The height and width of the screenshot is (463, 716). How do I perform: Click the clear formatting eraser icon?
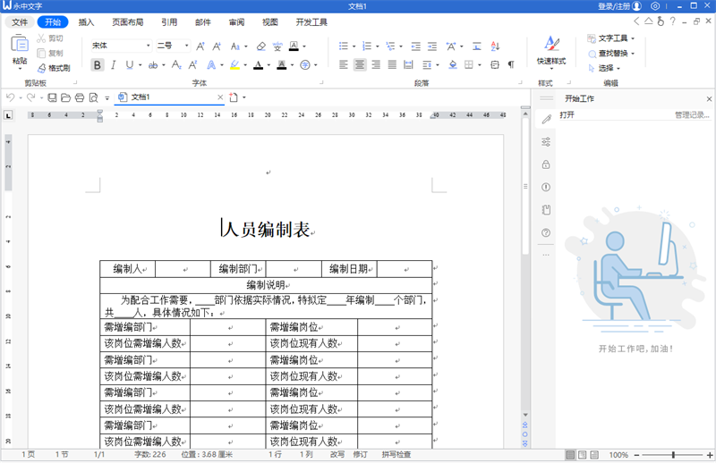[x=261, y=46]
